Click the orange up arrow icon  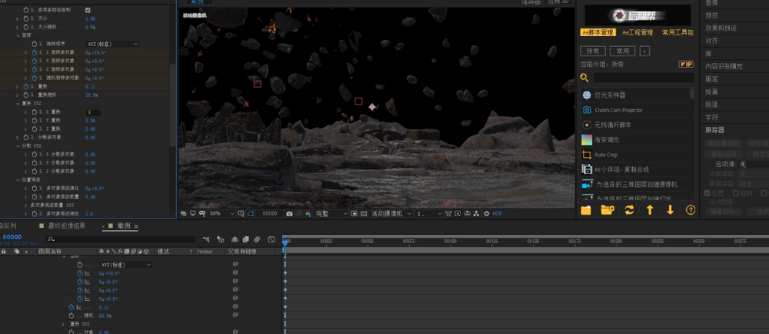(x=650, y=210)
